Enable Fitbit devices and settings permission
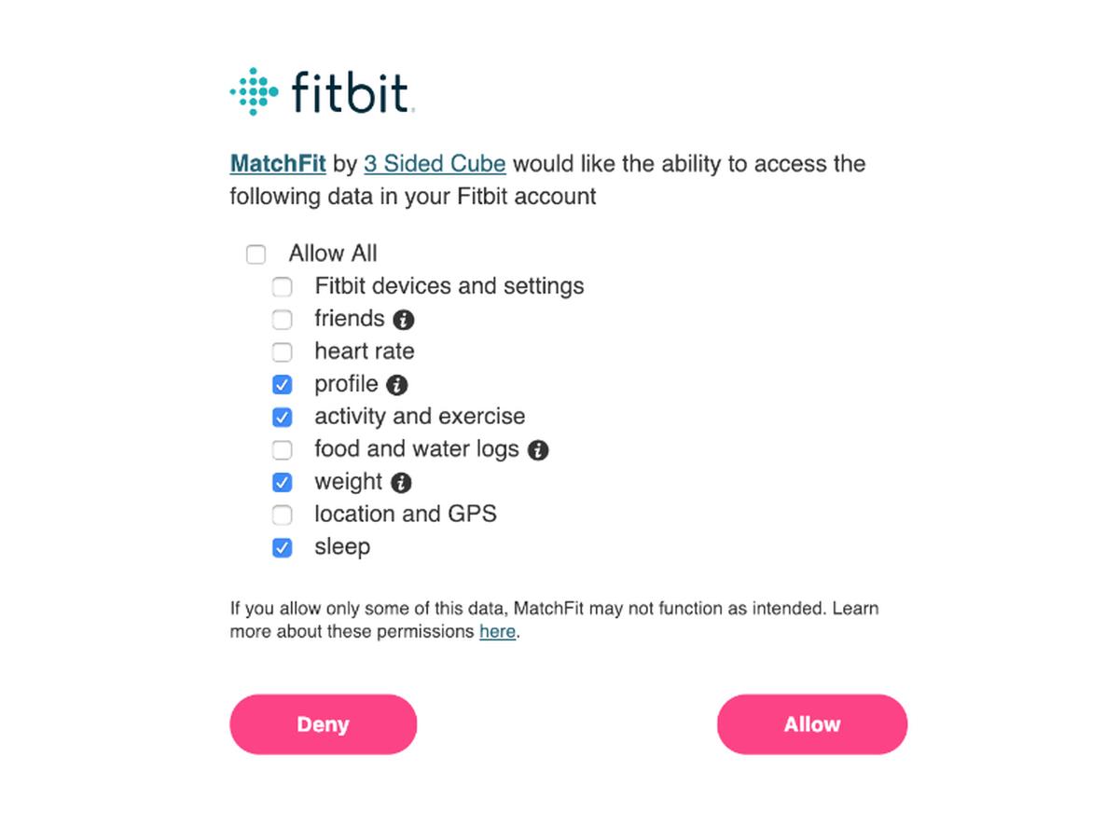 282,287
